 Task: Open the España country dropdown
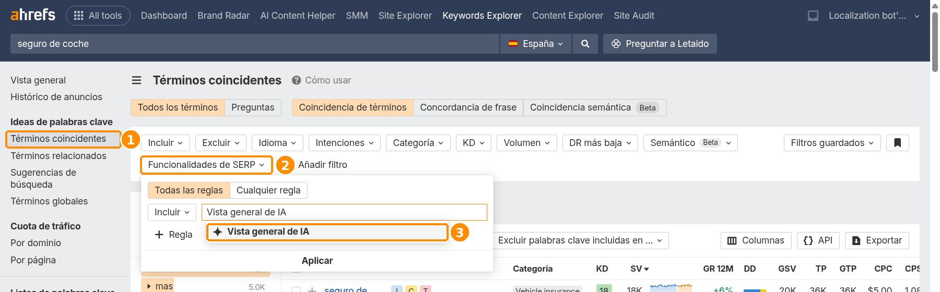(x=536, y=44)
